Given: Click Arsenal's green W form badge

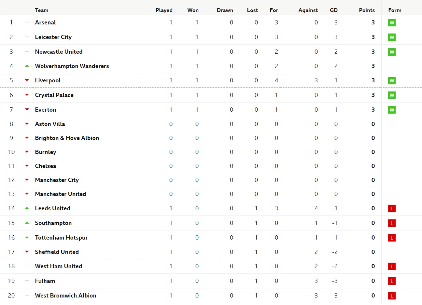Looking at the screenshot, I should (392, 23).
